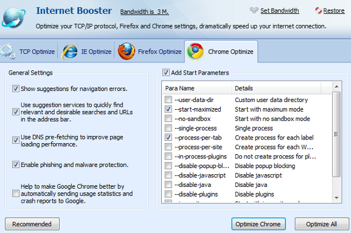Click the red Restore icon

pos(318,10)
